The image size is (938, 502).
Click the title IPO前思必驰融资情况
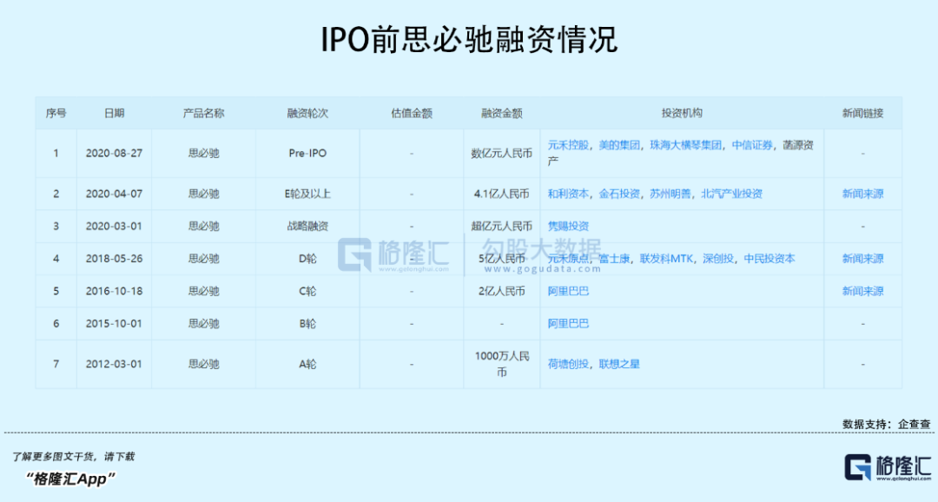click(469, 39)
